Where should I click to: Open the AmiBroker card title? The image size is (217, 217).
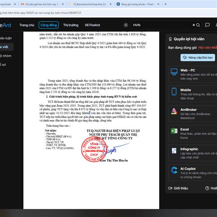[188, 110]
